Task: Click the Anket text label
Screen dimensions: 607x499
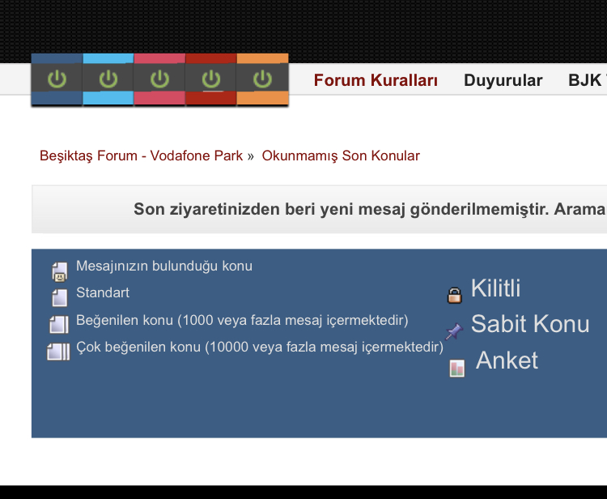Action: [x=507, y=360]
